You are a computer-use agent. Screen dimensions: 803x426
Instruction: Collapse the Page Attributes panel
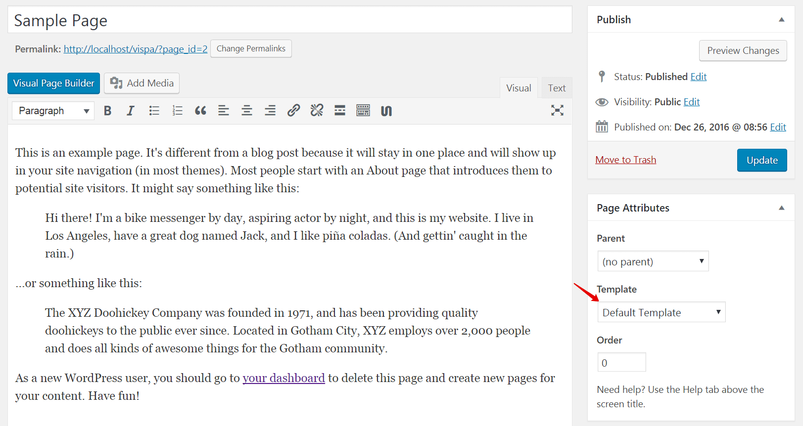(x=781, y=208)
